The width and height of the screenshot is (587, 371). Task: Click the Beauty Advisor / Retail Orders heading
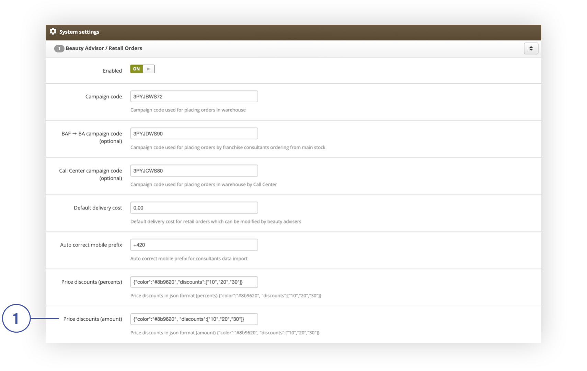[104, 48]
